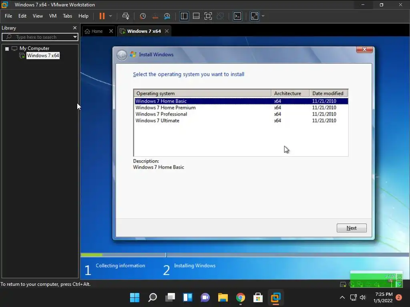410x307 pixels.
Task: Open the Chat app from the taskbar
Action: coord(205,297)
